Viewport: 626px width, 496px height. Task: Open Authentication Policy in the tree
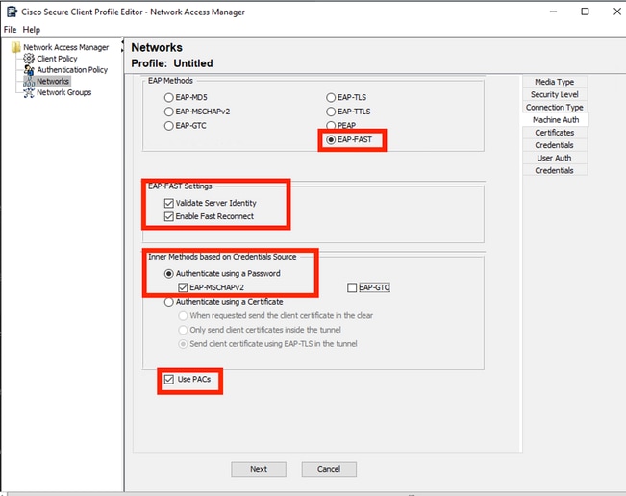72,70
